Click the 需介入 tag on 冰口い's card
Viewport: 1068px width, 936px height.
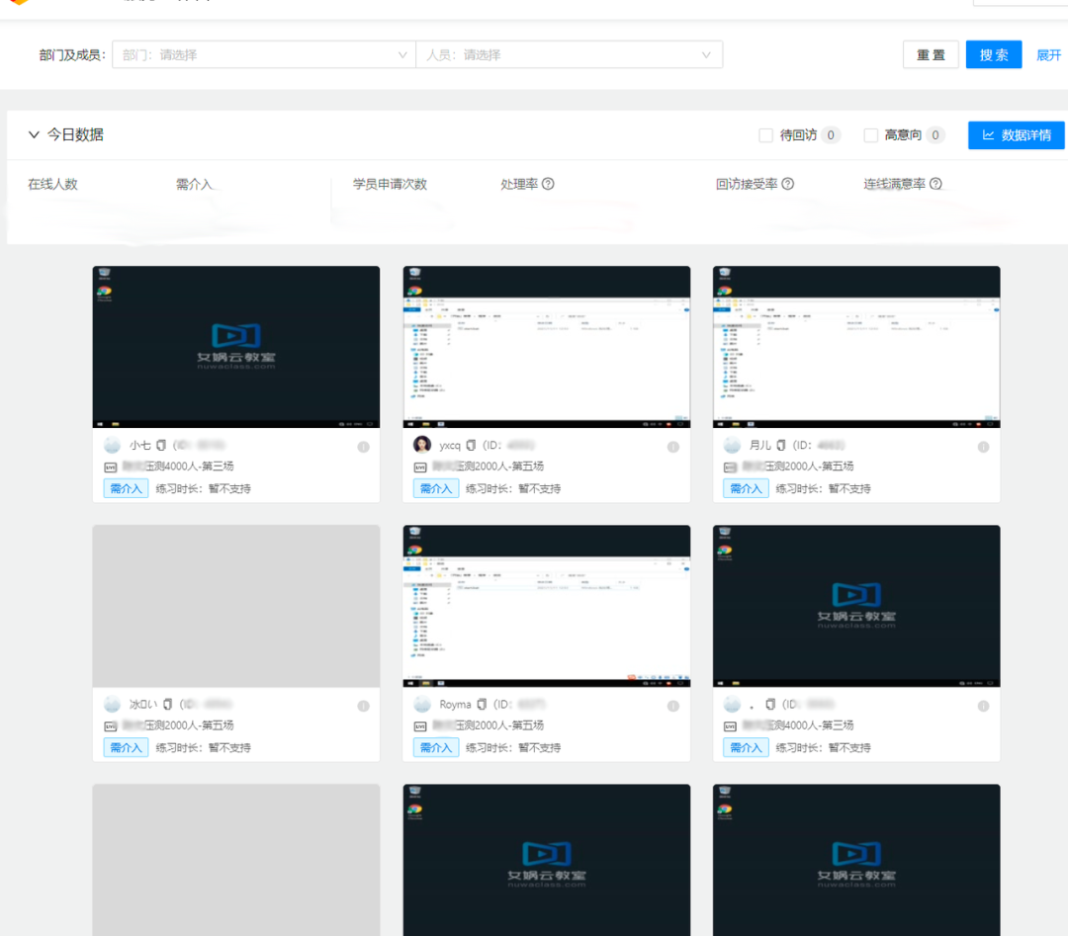(126, 747)
